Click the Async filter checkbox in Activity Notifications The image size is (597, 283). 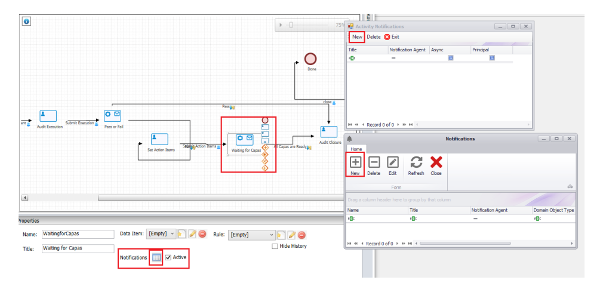450,58
